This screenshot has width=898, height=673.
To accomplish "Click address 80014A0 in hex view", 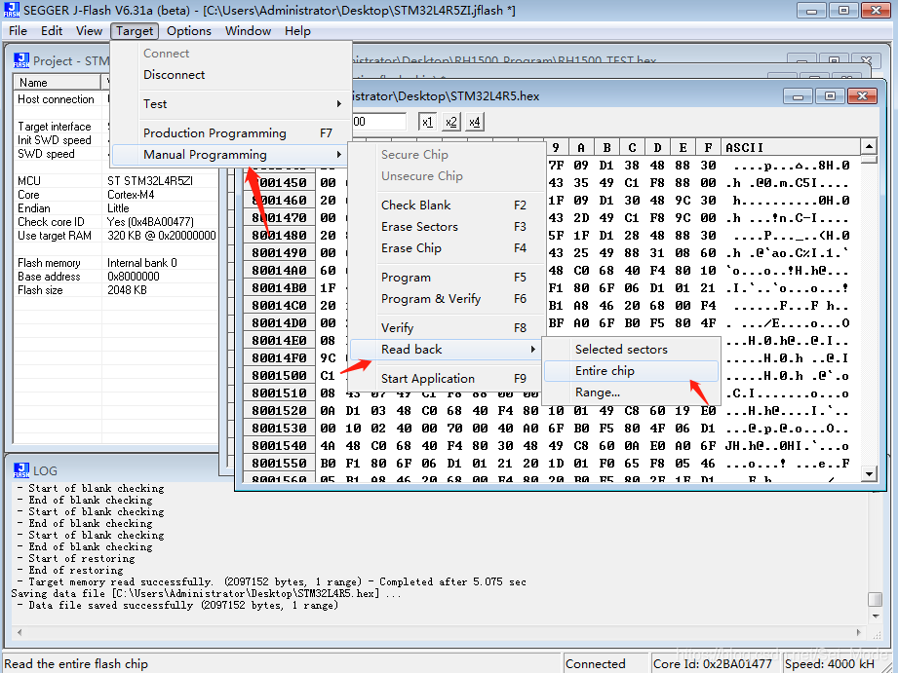I will [279, 271].
